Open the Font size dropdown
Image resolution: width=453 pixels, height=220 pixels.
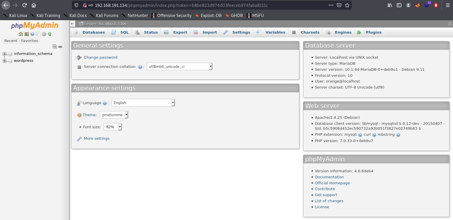(x=113, y=127)
